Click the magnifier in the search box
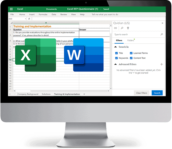The height and width of the screenshot is (149, 172). point(162,34)
